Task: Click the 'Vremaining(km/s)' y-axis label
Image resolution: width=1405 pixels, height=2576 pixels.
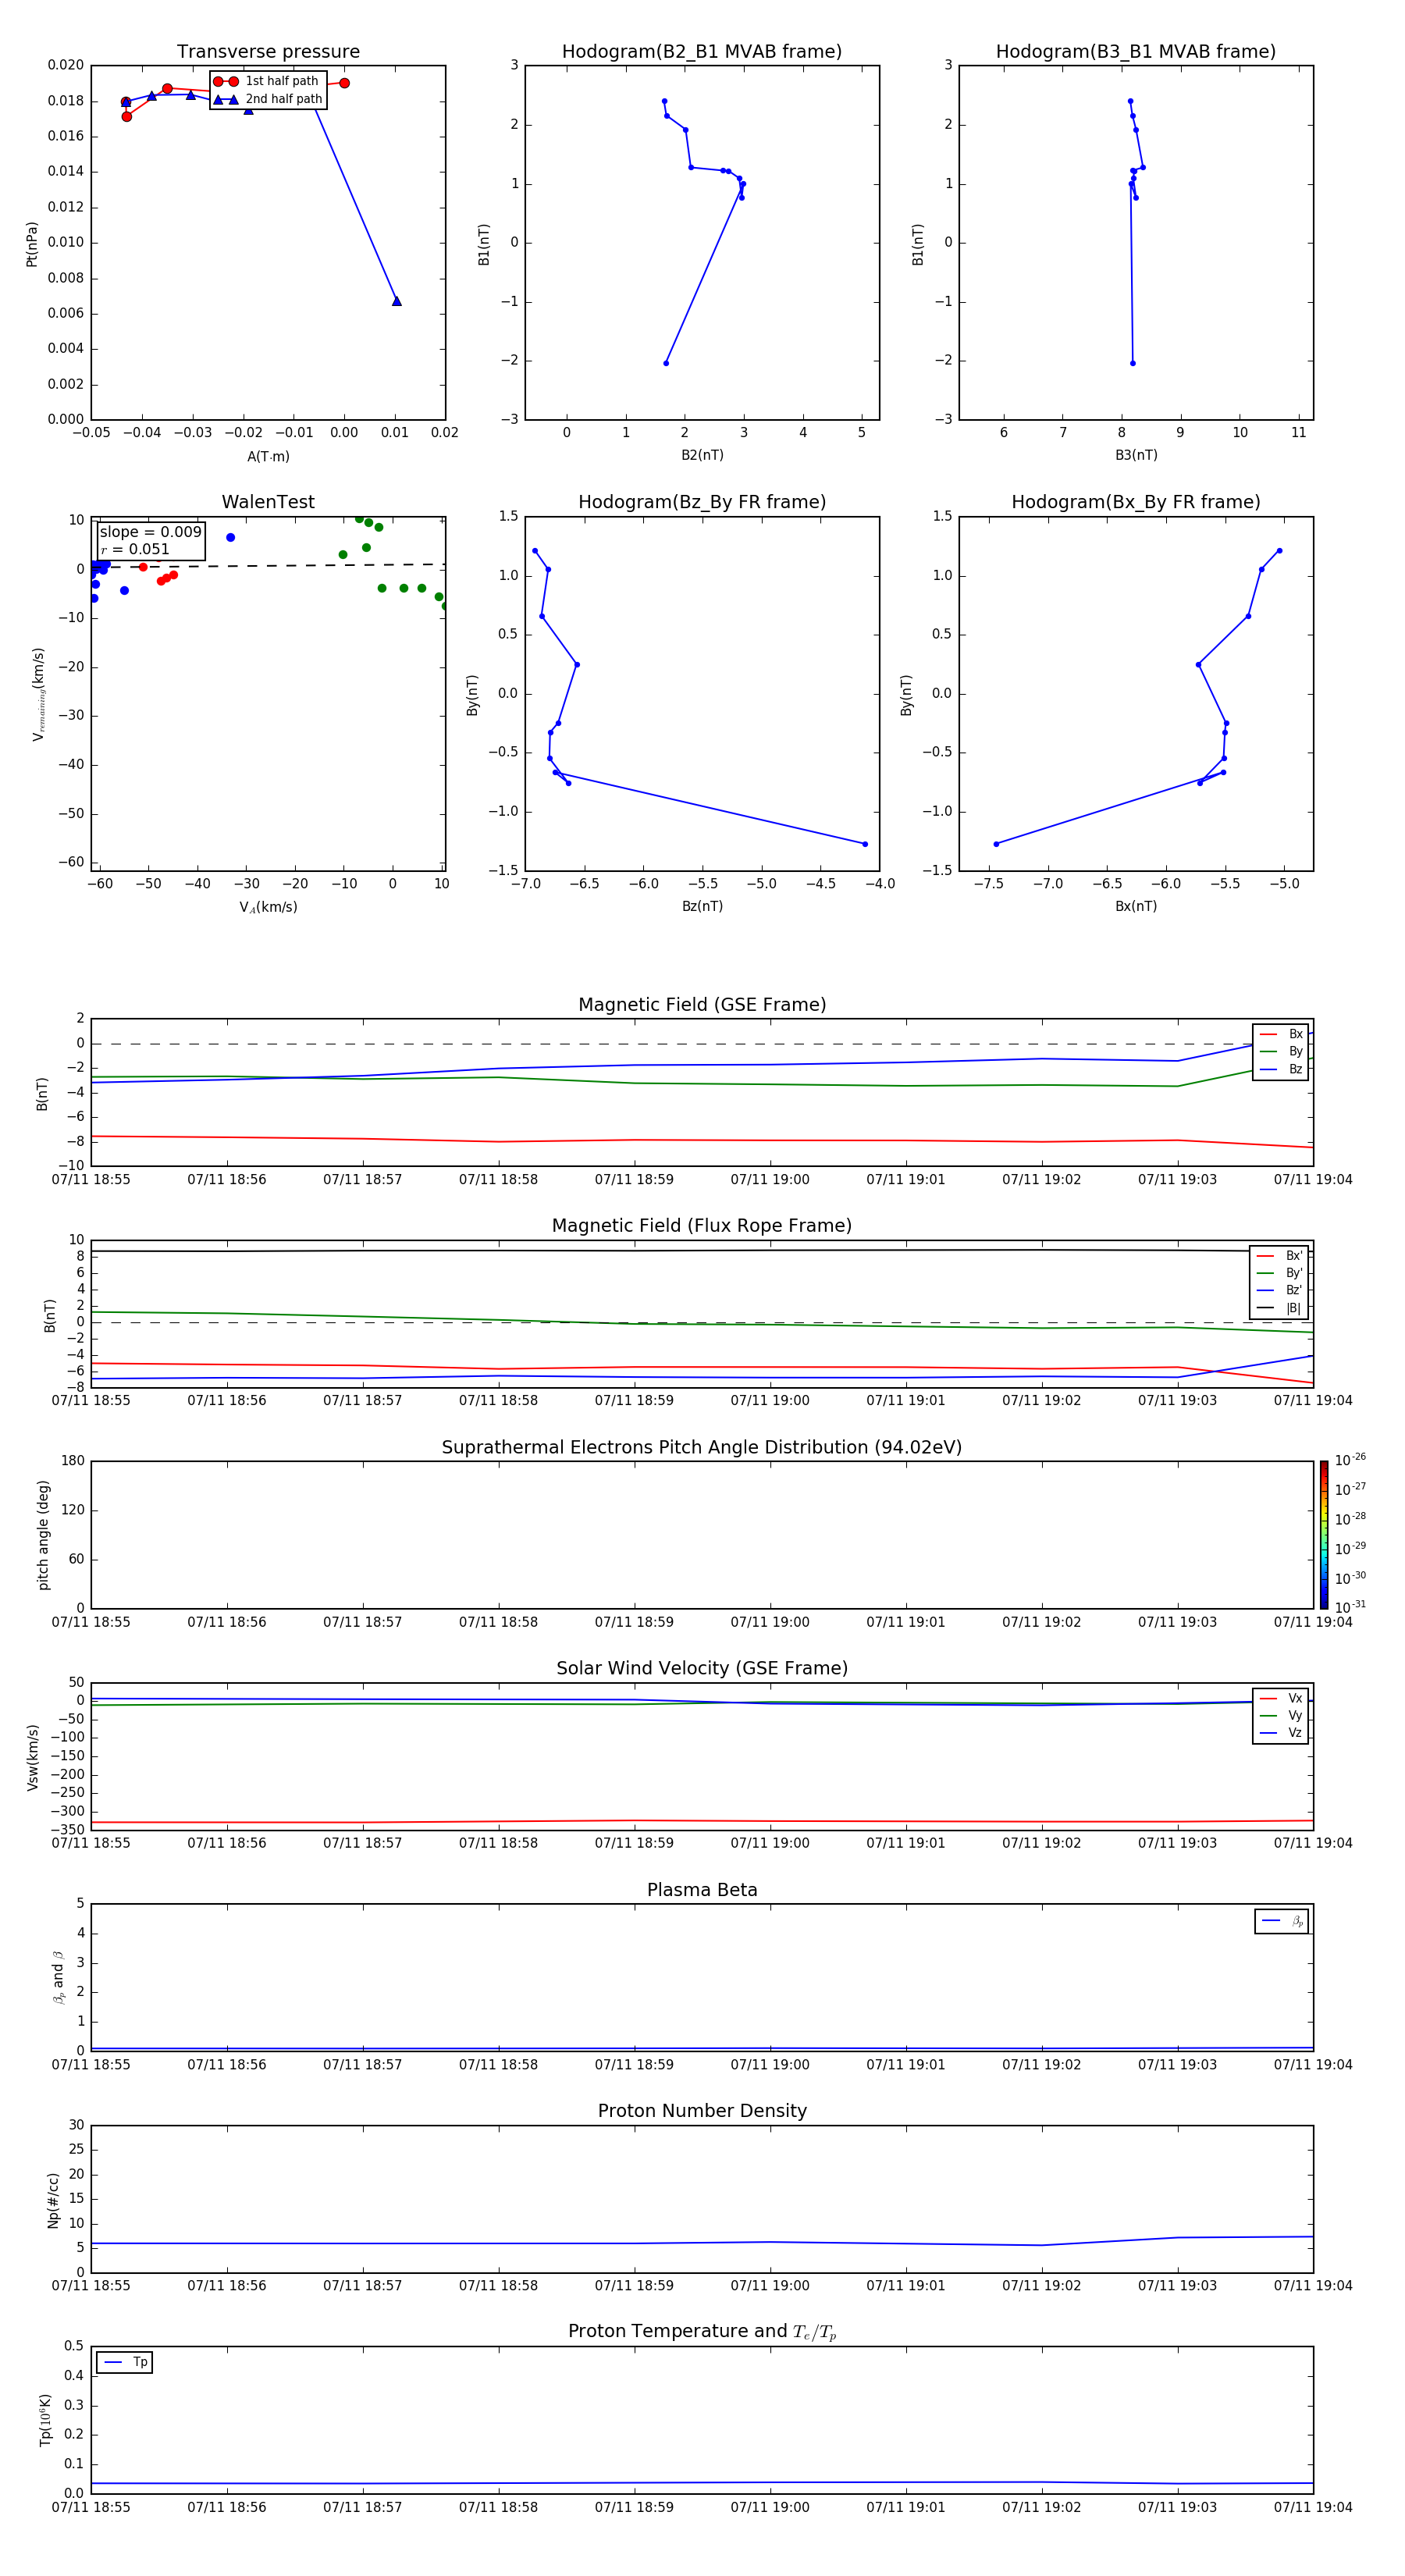Action: pos(39,694)
